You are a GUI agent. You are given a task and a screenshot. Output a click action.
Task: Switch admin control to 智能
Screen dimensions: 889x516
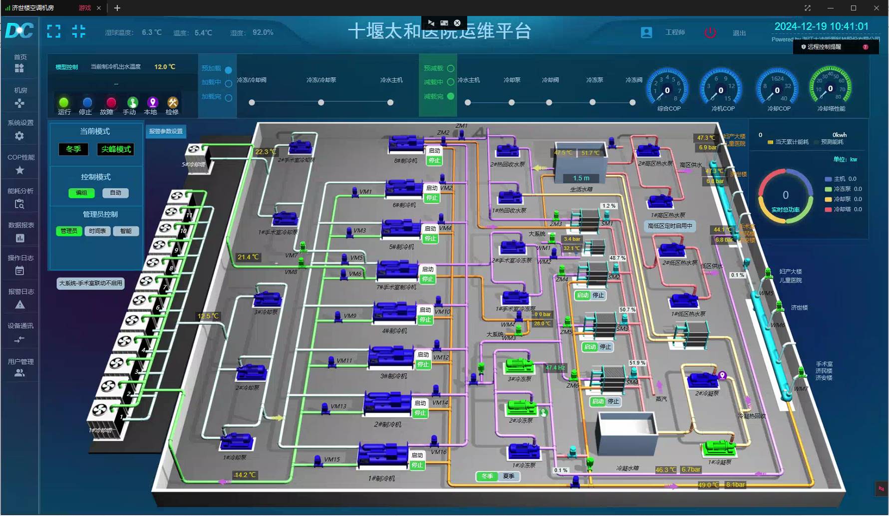coord(126,231)
